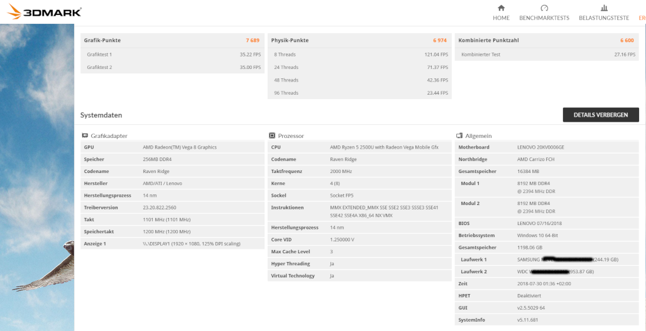646x331 pixels.
Task: Select Takt value 1101 MHz
Action: pos(167,219)
